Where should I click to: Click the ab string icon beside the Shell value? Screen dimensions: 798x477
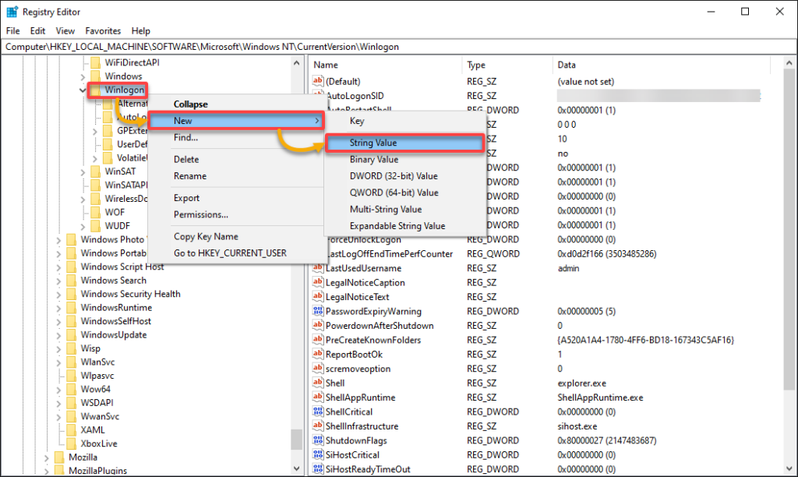(x=318, y=383)
